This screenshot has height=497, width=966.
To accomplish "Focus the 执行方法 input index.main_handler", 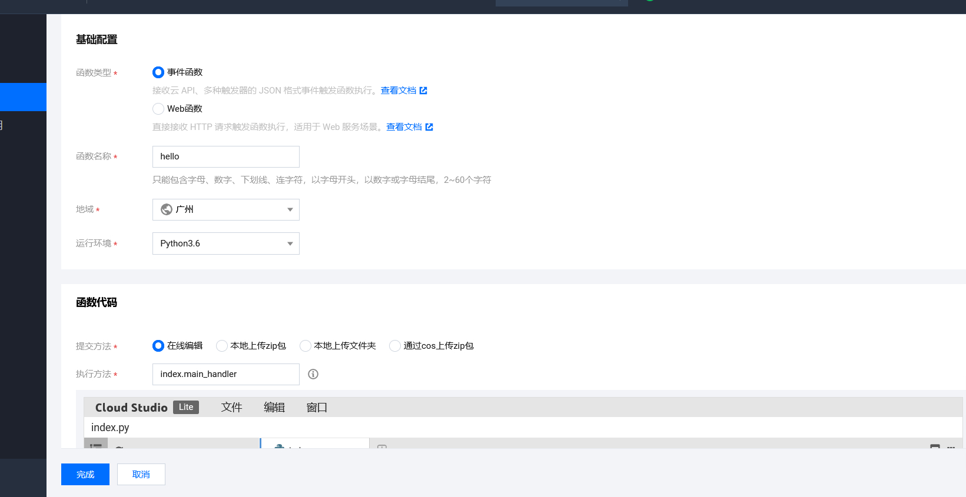I will 226,374.
